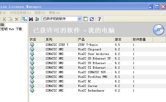The image size is (166, 102).
Task: Select the WinCC Profibus FMS product
Action: [93, 77]
